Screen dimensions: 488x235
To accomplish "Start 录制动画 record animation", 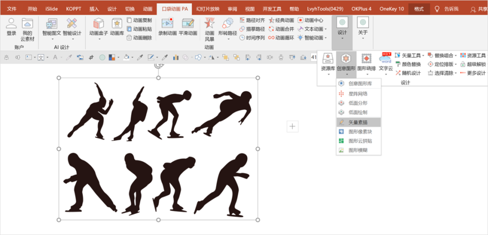I will click(x=168, y=27).
